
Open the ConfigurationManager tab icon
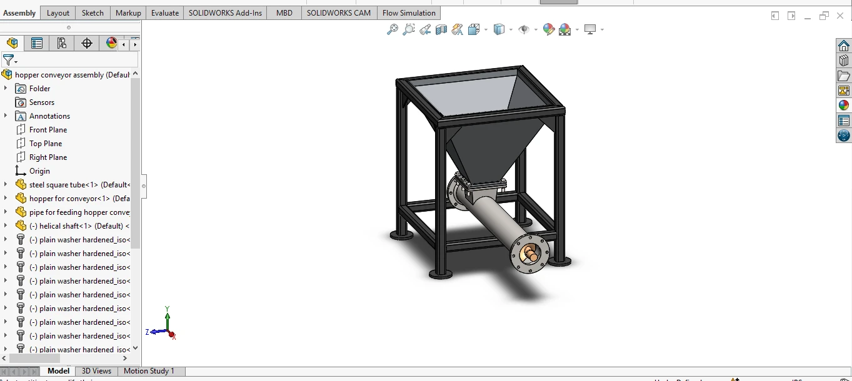pyautogui.click(x=61, y=43)
